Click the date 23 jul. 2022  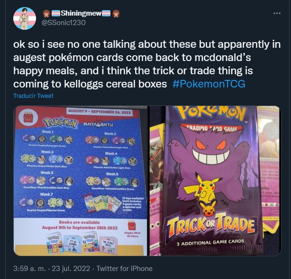71,269
